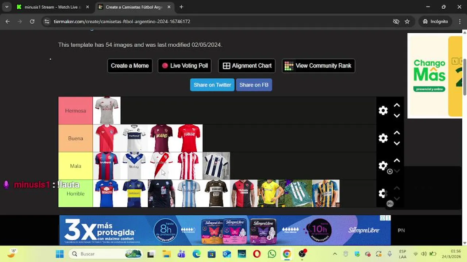
Task: View Community Rank
Action: [x=319, y=66]
